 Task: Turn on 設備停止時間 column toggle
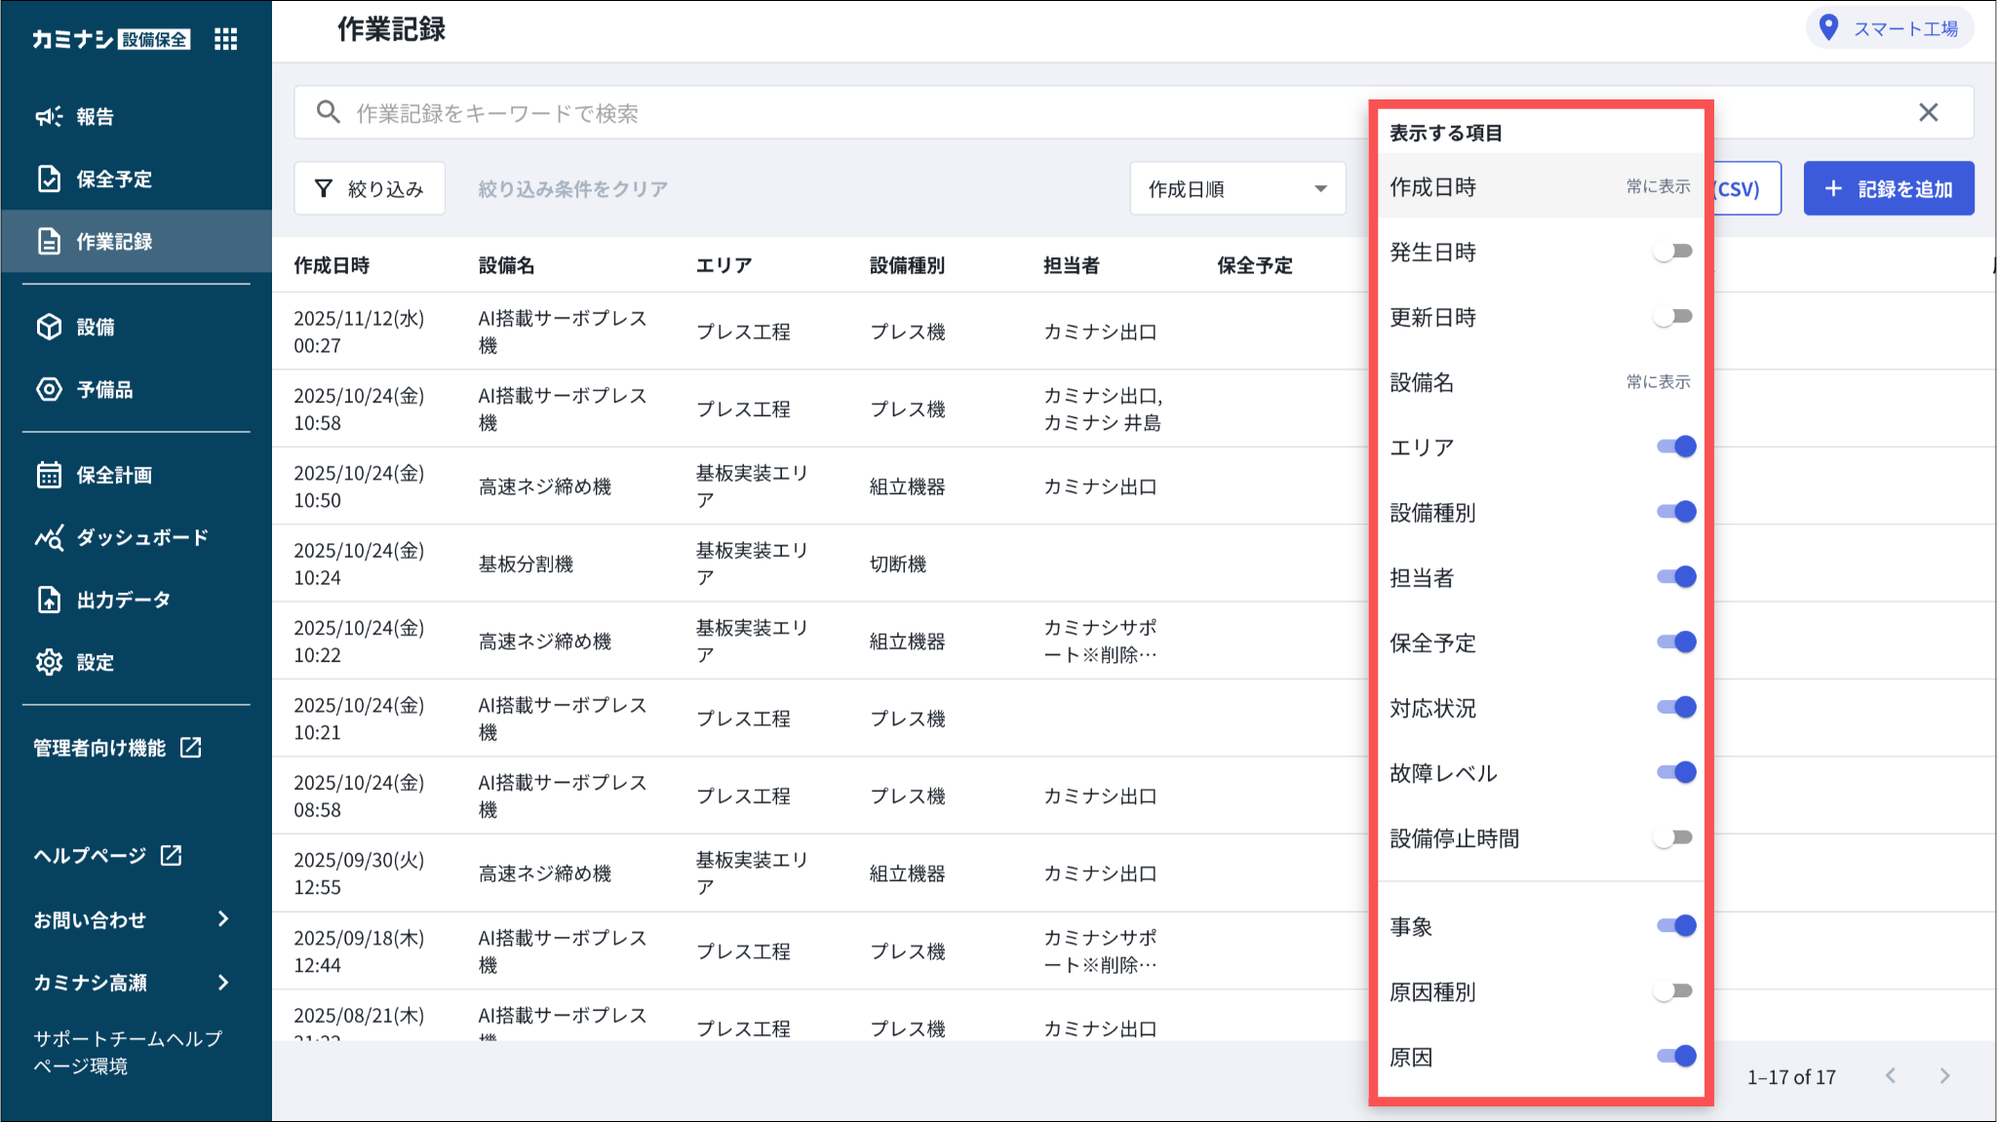tap(1673, 838)
